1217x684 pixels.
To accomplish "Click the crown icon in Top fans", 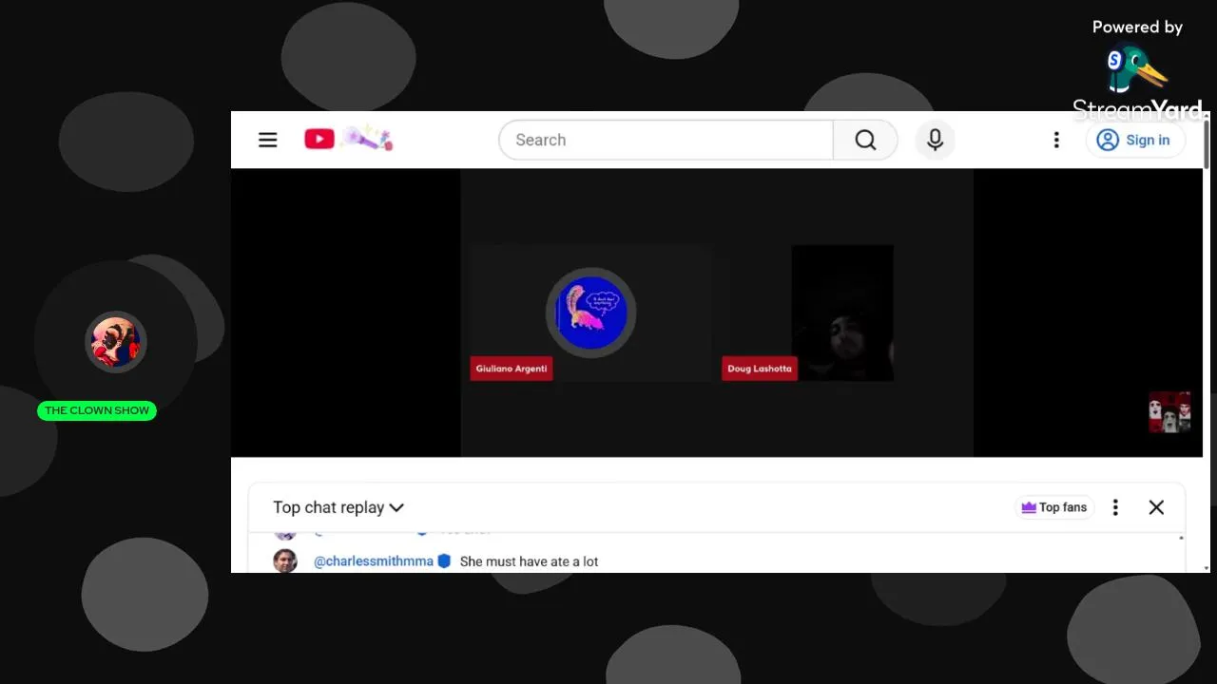I will pyautogui.click(x=1029, y=507).
